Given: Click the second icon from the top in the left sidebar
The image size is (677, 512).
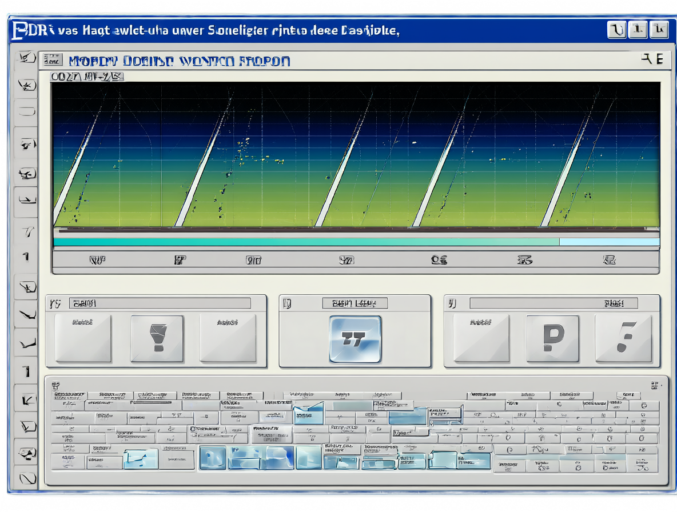Looking at the screenshot, I should click(x=27, y=85).
